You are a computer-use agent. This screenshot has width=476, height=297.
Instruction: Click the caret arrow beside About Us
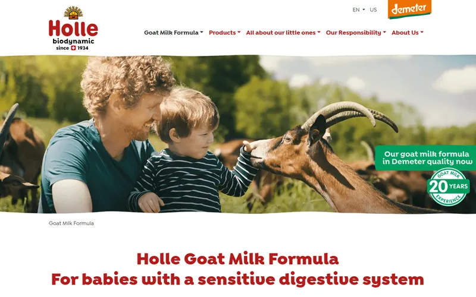[x=422, y=32]
